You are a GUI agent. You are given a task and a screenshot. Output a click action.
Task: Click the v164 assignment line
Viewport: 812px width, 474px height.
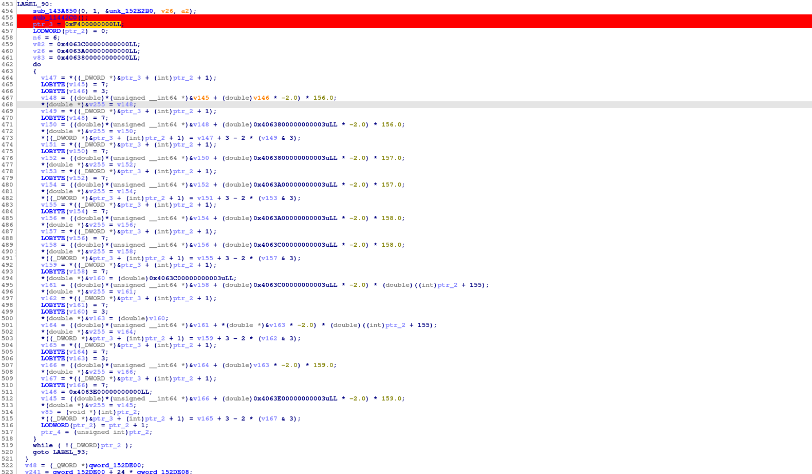[239, 325]
